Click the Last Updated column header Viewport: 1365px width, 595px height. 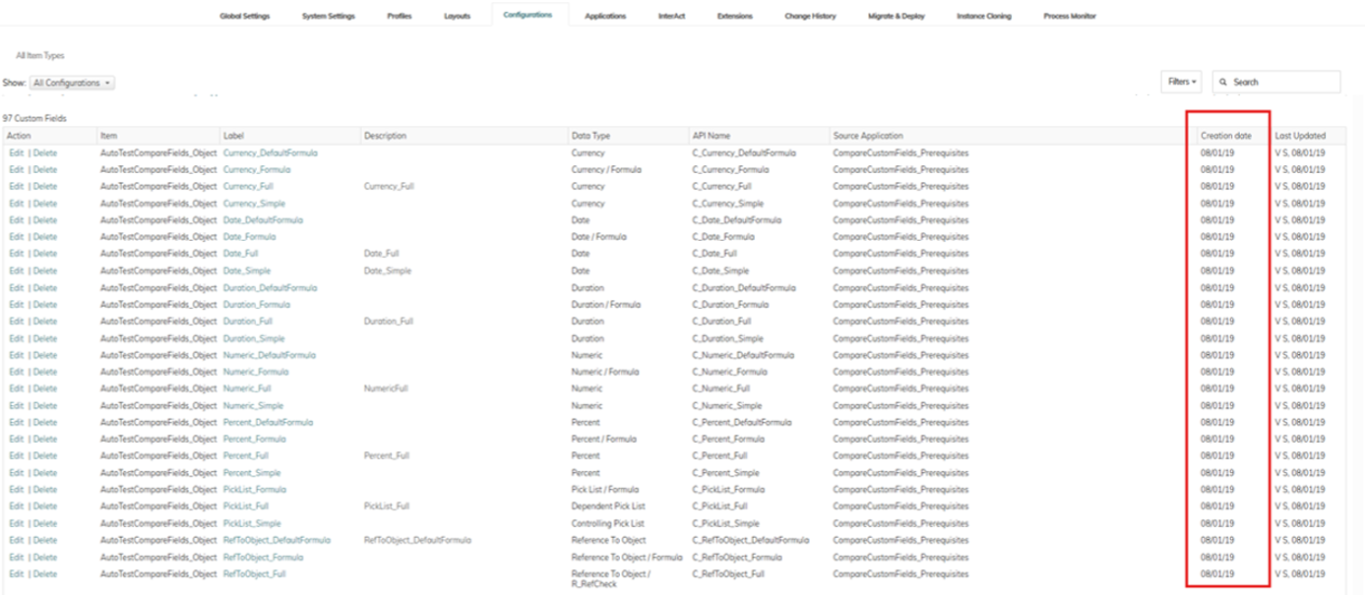(x=1300, y=136)
